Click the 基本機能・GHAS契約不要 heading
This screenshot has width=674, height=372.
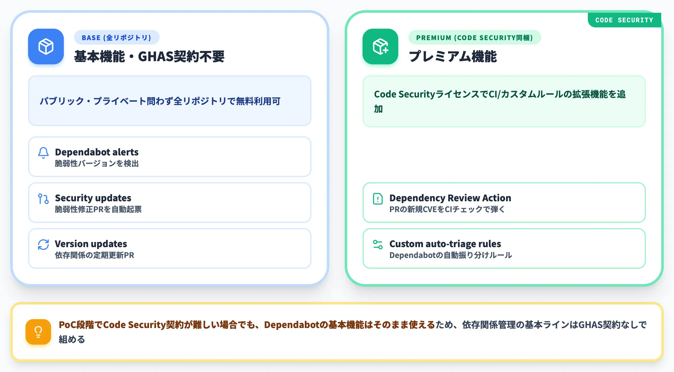(149, 57)
